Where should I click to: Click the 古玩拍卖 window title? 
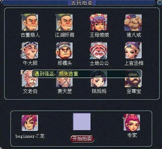pos(82,3)
